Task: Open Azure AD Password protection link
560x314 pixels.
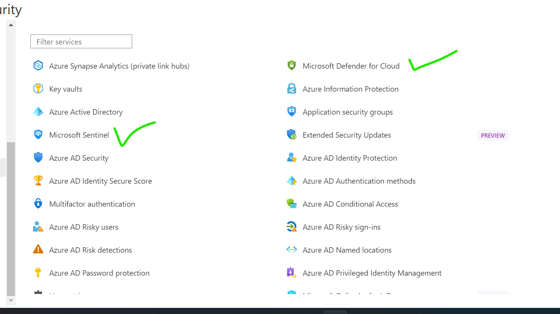Action: [x=99, y=273]
